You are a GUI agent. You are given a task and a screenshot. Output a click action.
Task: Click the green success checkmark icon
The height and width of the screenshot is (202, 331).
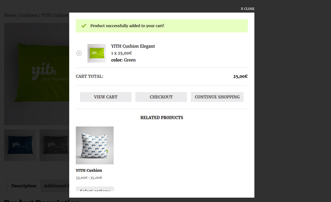[84, 26]
